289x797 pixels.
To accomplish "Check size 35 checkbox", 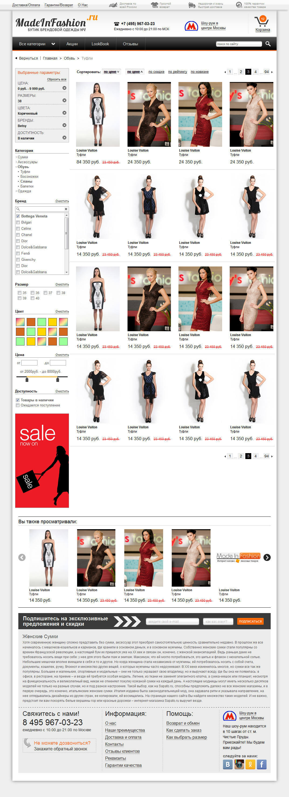I will [x=19, y=293].
